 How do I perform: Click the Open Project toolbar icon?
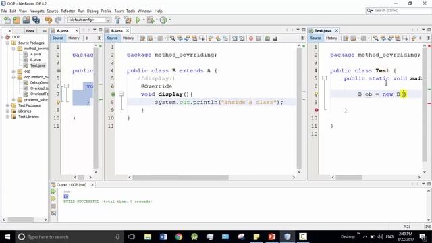tap(26, 20)
